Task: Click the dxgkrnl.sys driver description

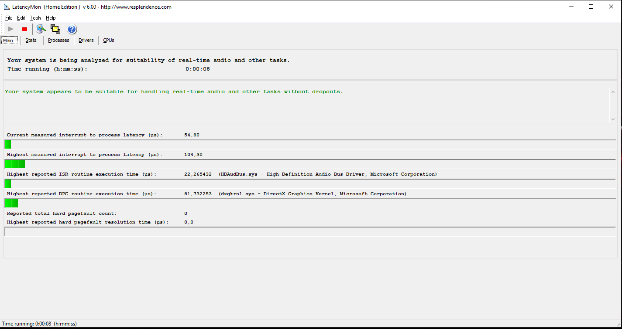Action: point(313,194)
